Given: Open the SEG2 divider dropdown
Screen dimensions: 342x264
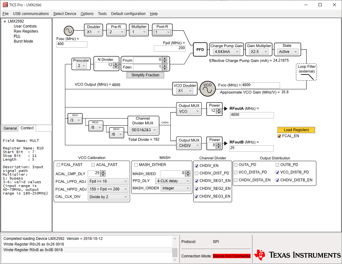Looking at the screenshot, I should pyautogui.click(x=96, y=127).
